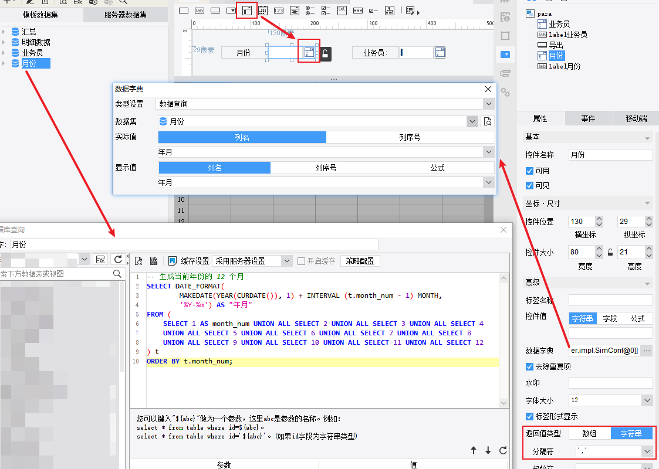Select the label widget tool
The image size is (659, 469).
(200, 11)
